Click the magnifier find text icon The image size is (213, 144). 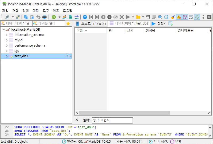[x=160, y=17]
